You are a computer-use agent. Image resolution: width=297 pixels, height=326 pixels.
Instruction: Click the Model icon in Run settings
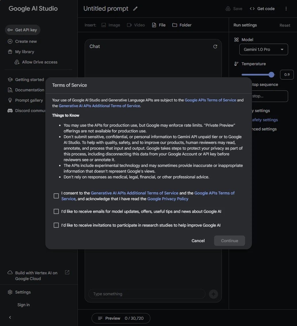tap(236, 40)
